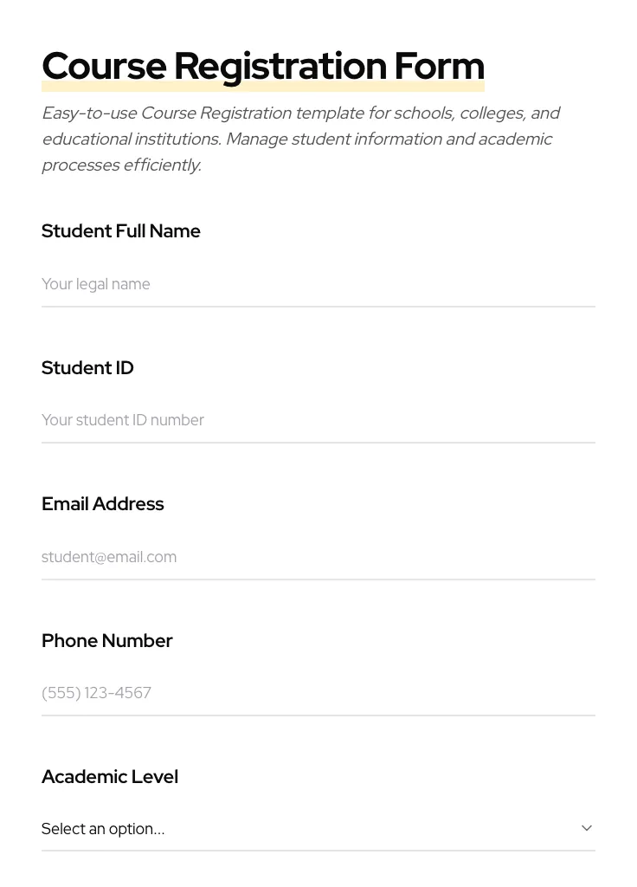
Task: Click the 'Phone Number' label
Action: [x=107, y=641]
